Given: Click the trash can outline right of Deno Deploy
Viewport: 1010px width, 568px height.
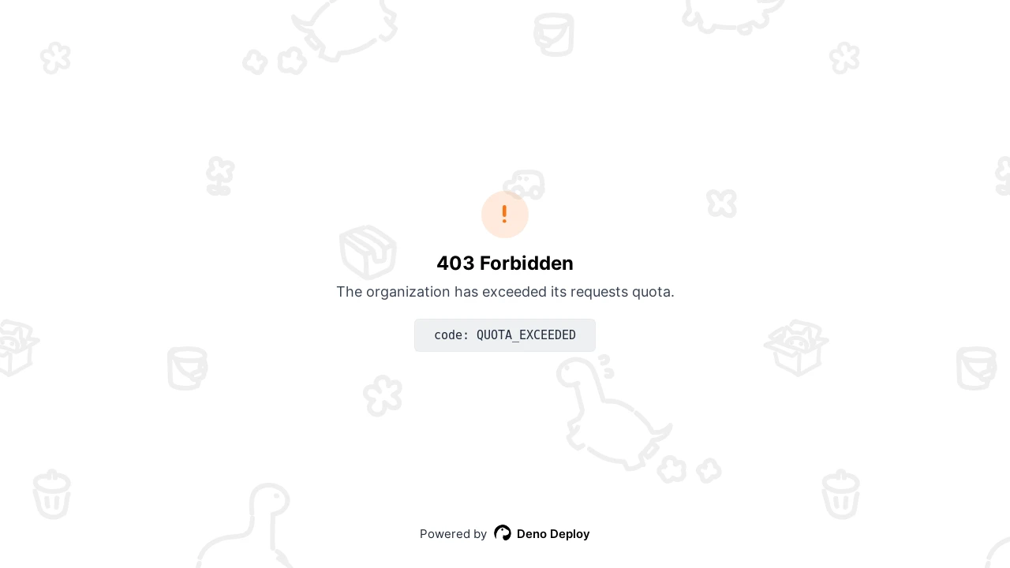Looking at the screenshot, I should click(840, 495).
